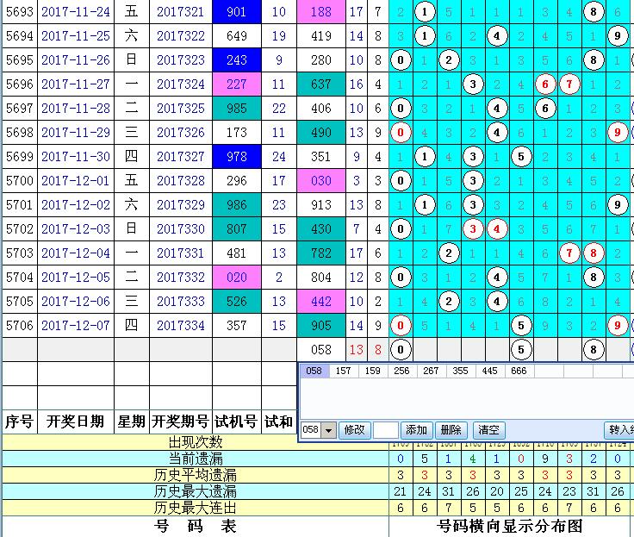
Task: Select 666 in the number list
Action: click(x=519, y=371)
